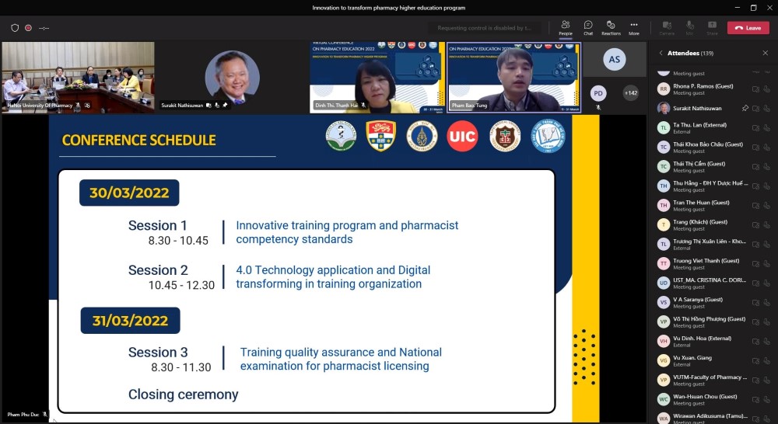The height and width of the screenshot is (424, 778).
Task: Open the Reactions menu
Action: [611, 27]
